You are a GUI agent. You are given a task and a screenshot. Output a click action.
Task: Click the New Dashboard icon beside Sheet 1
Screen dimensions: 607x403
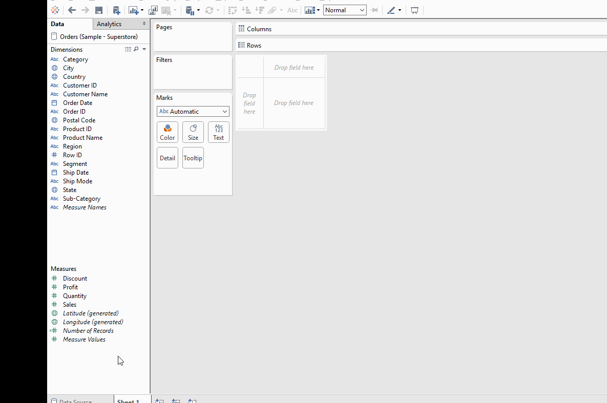click(x=176, y=401)
